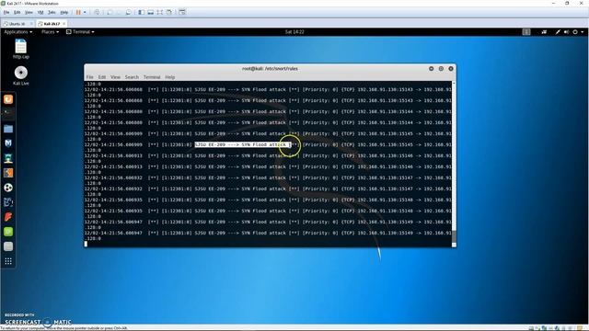Click VMware send Ctrl+Alt+Del toolbar icon
The image size is (589, 331).
(97, 12)
